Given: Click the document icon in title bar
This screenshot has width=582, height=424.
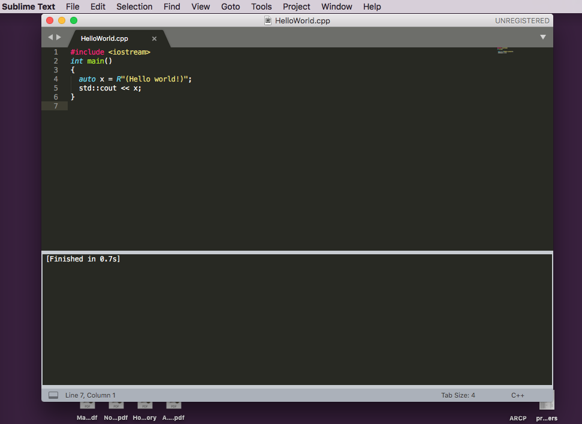Looking at the screenshot, I should (x=267, y=21).
